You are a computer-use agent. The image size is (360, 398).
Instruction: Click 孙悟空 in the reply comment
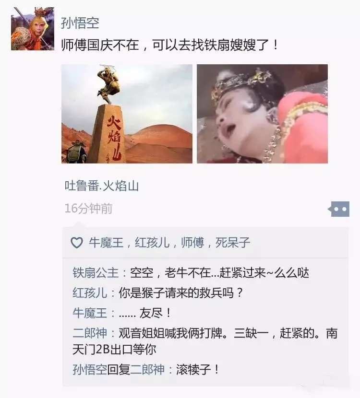(x=90, y=370)
